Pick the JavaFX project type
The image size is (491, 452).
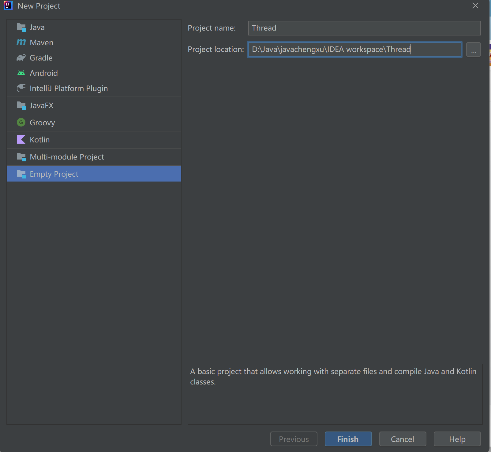coord(94,105)
